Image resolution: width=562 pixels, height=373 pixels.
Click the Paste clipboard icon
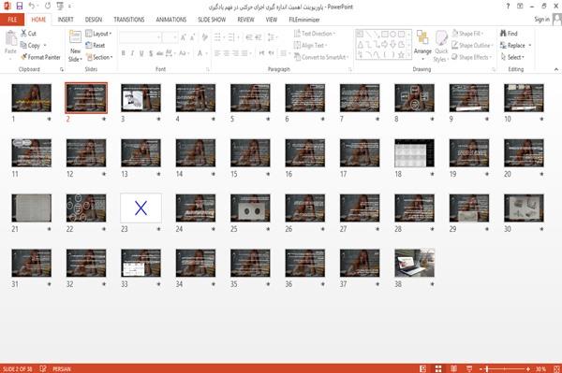coord(10,38)
